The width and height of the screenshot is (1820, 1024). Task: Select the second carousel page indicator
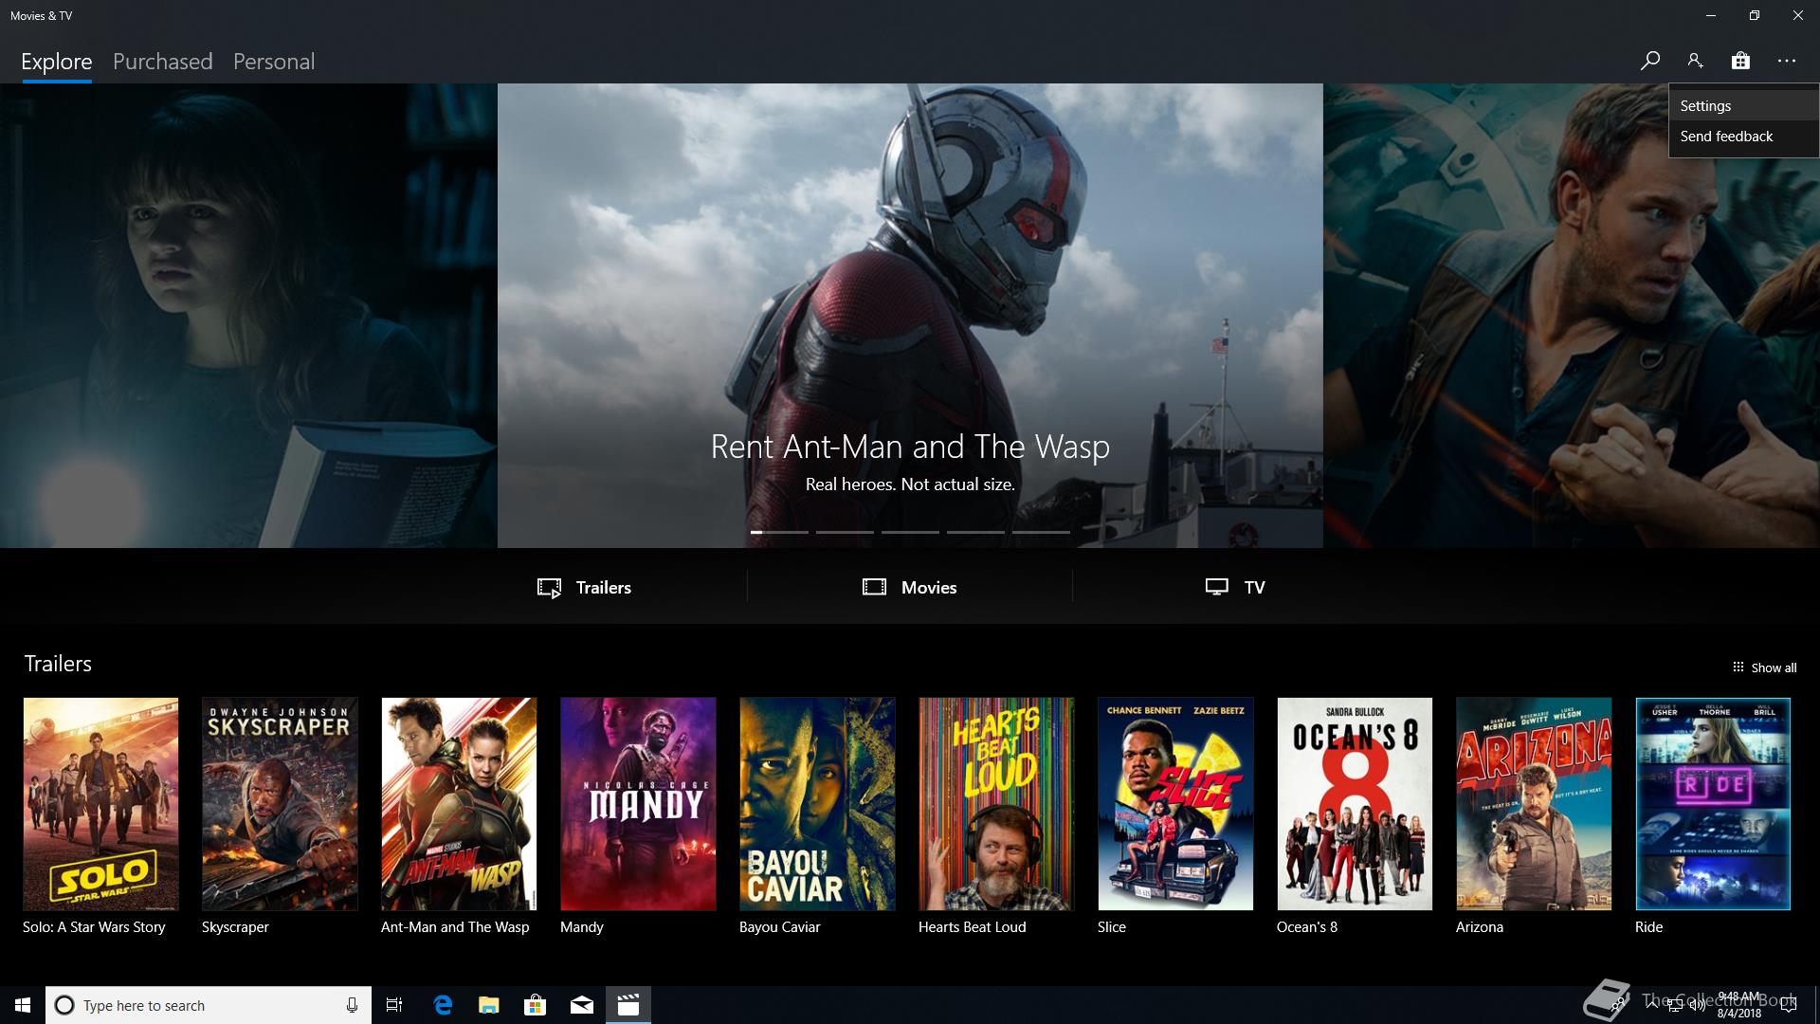tap(845, 532)
